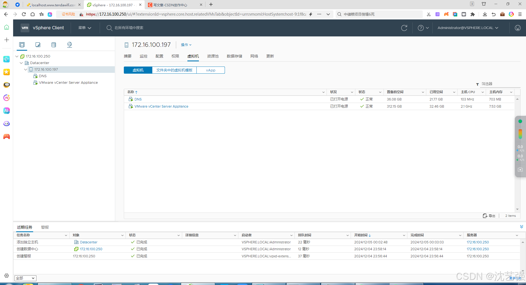Open the 全部 filter combo box

click(25, 278)
